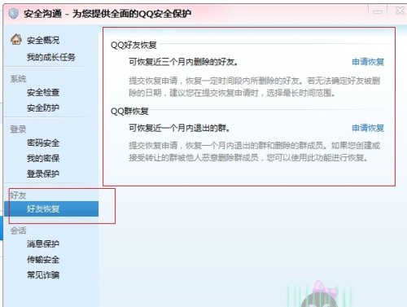Click text 可恢复近一个月内退出的群

(179, 128)
